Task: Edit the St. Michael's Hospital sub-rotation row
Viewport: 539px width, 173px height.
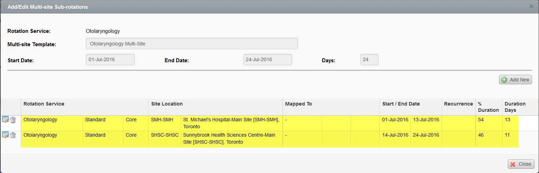Action: click(x=5, y=120)
